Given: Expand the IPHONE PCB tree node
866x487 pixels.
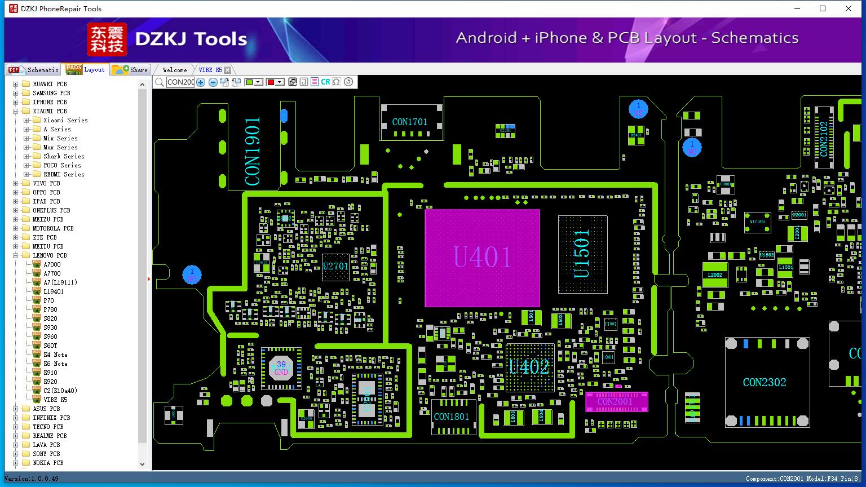Looking at the screenshot, I should [16, 102].
